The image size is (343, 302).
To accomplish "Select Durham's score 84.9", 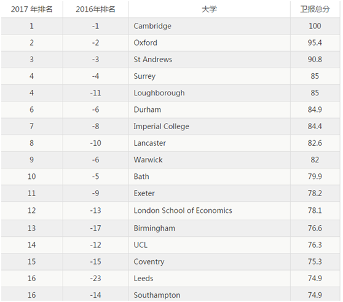I will pyautogui.click(x=315, y=109).
